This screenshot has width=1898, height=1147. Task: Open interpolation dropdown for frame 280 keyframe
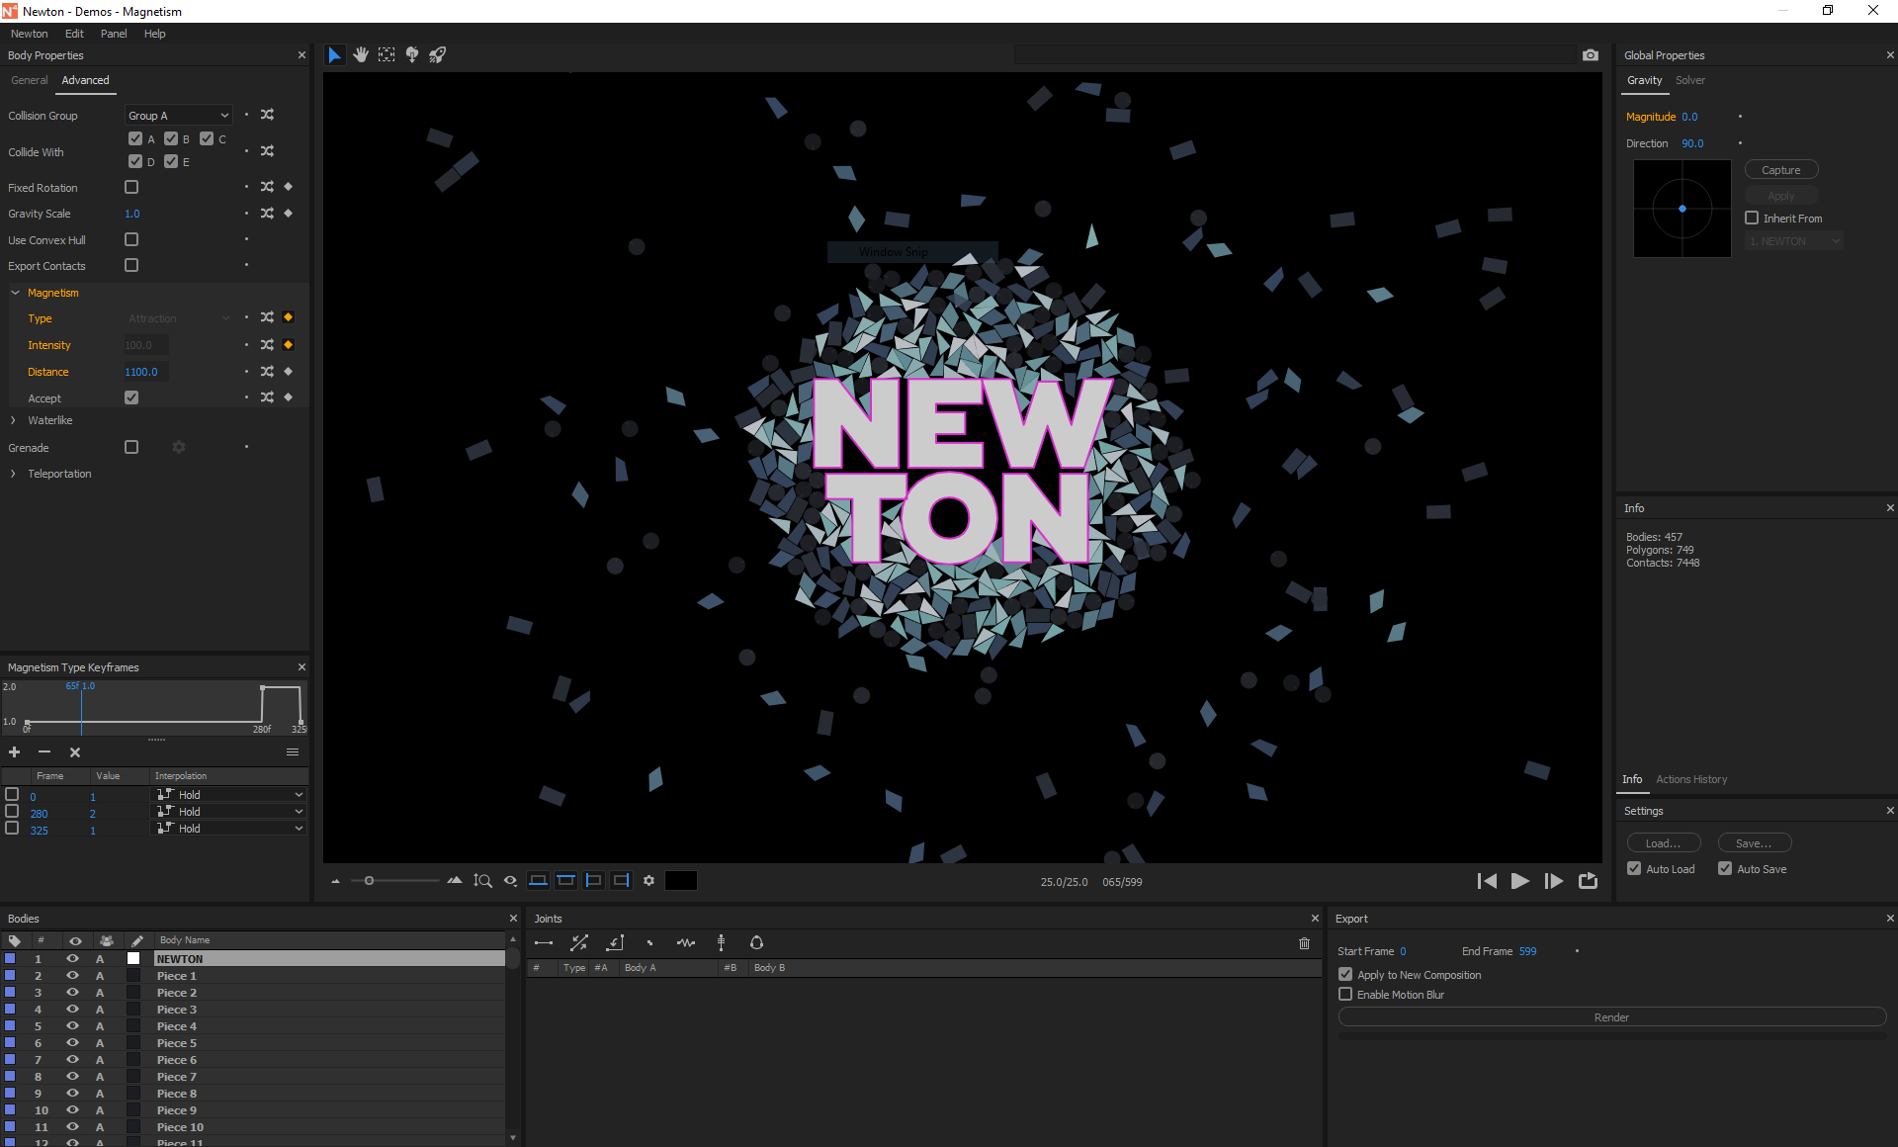pyautogui.click(x=229, y=812)
